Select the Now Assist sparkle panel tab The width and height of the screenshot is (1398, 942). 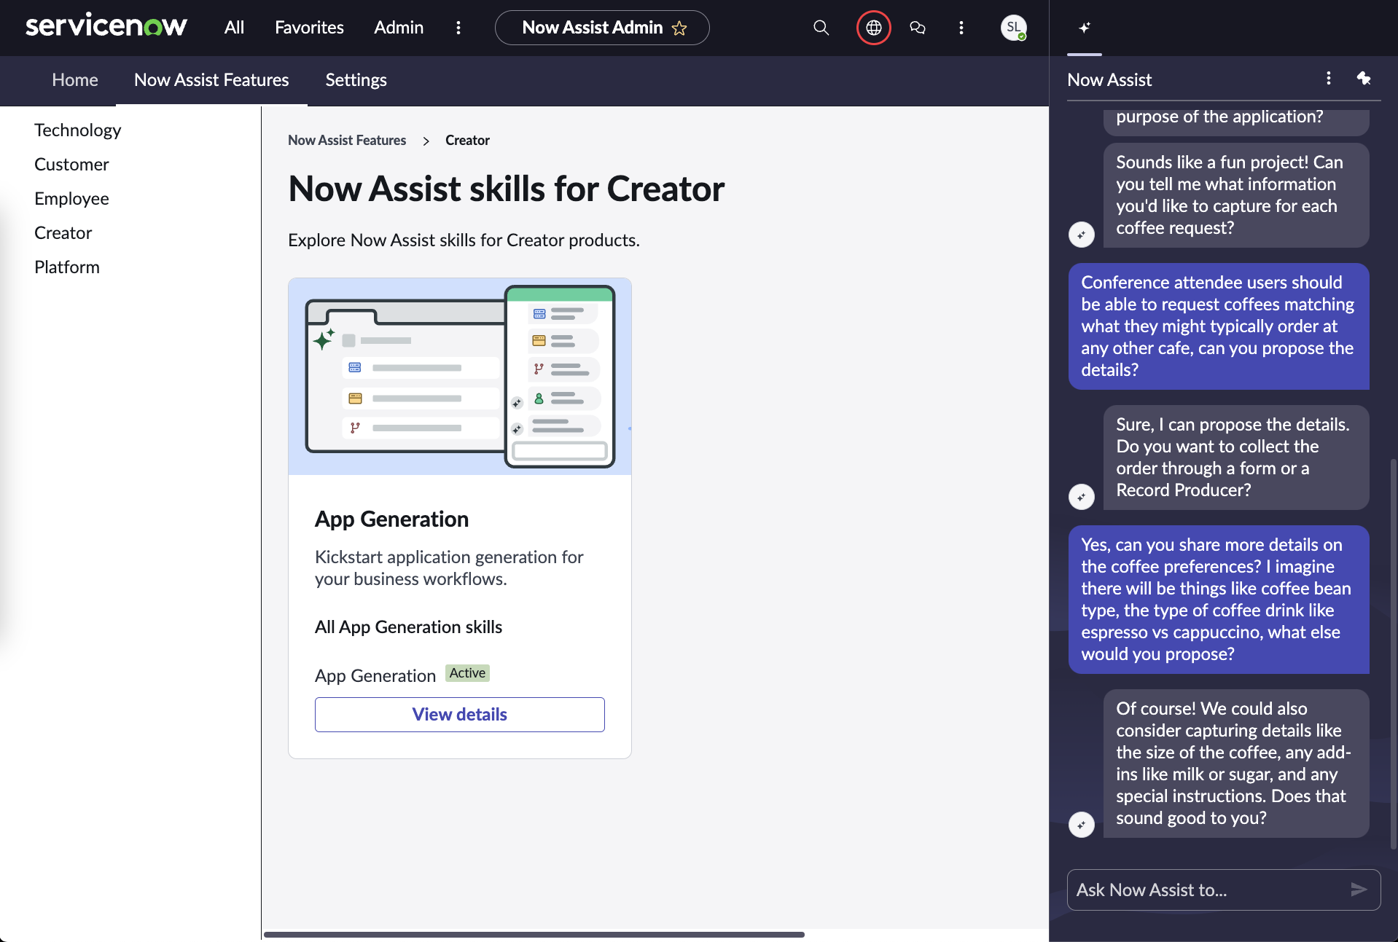point(1085,28)
